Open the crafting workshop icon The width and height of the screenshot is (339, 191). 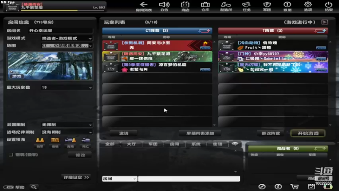(226, 5)
